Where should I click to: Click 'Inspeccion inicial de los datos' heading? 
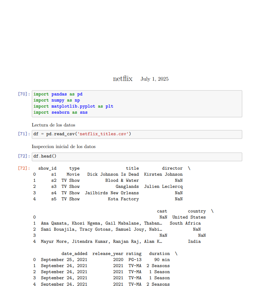[64, 146]
